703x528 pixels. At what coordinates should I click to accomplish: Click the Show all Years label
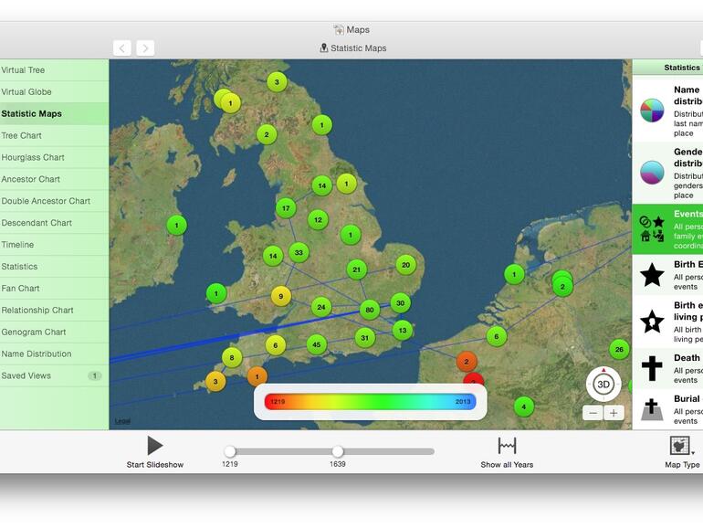[507, 465]
